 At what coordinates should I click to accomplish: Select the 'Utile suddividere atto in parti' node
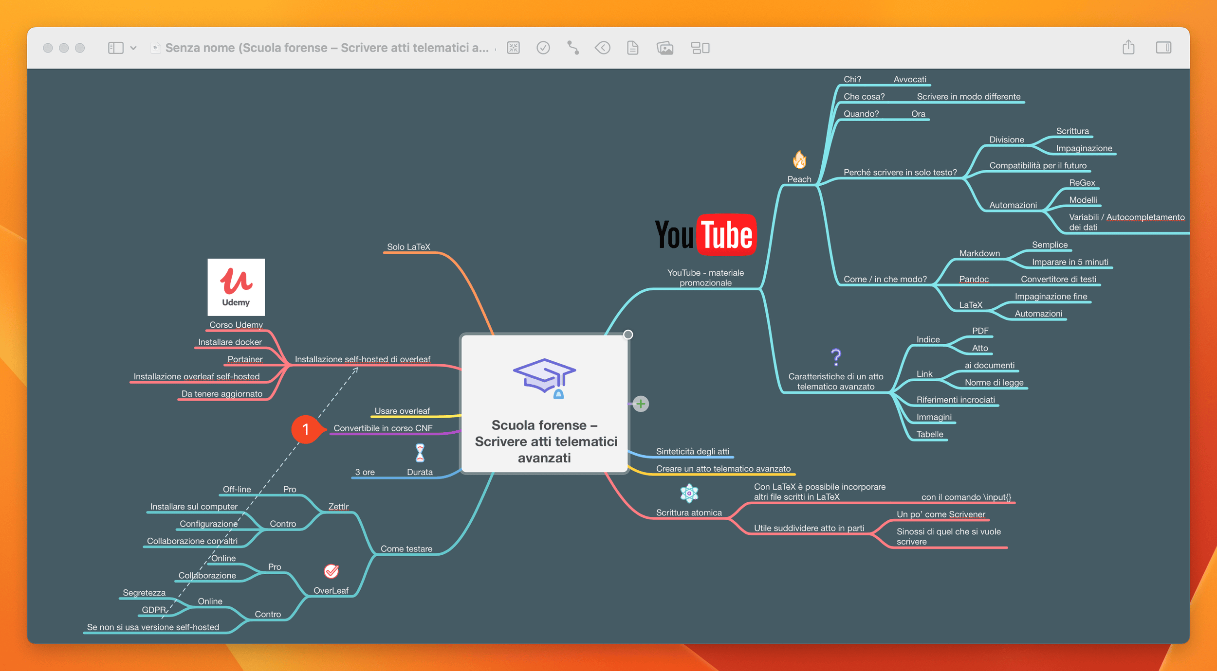(x=809, y=528)
